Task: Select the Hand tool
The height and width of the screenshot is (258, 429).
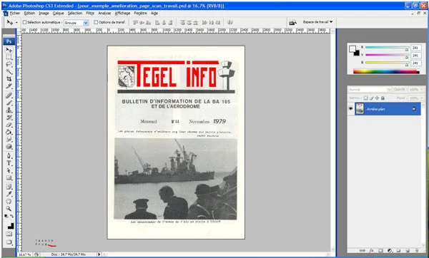Action: tap(9, 202)
